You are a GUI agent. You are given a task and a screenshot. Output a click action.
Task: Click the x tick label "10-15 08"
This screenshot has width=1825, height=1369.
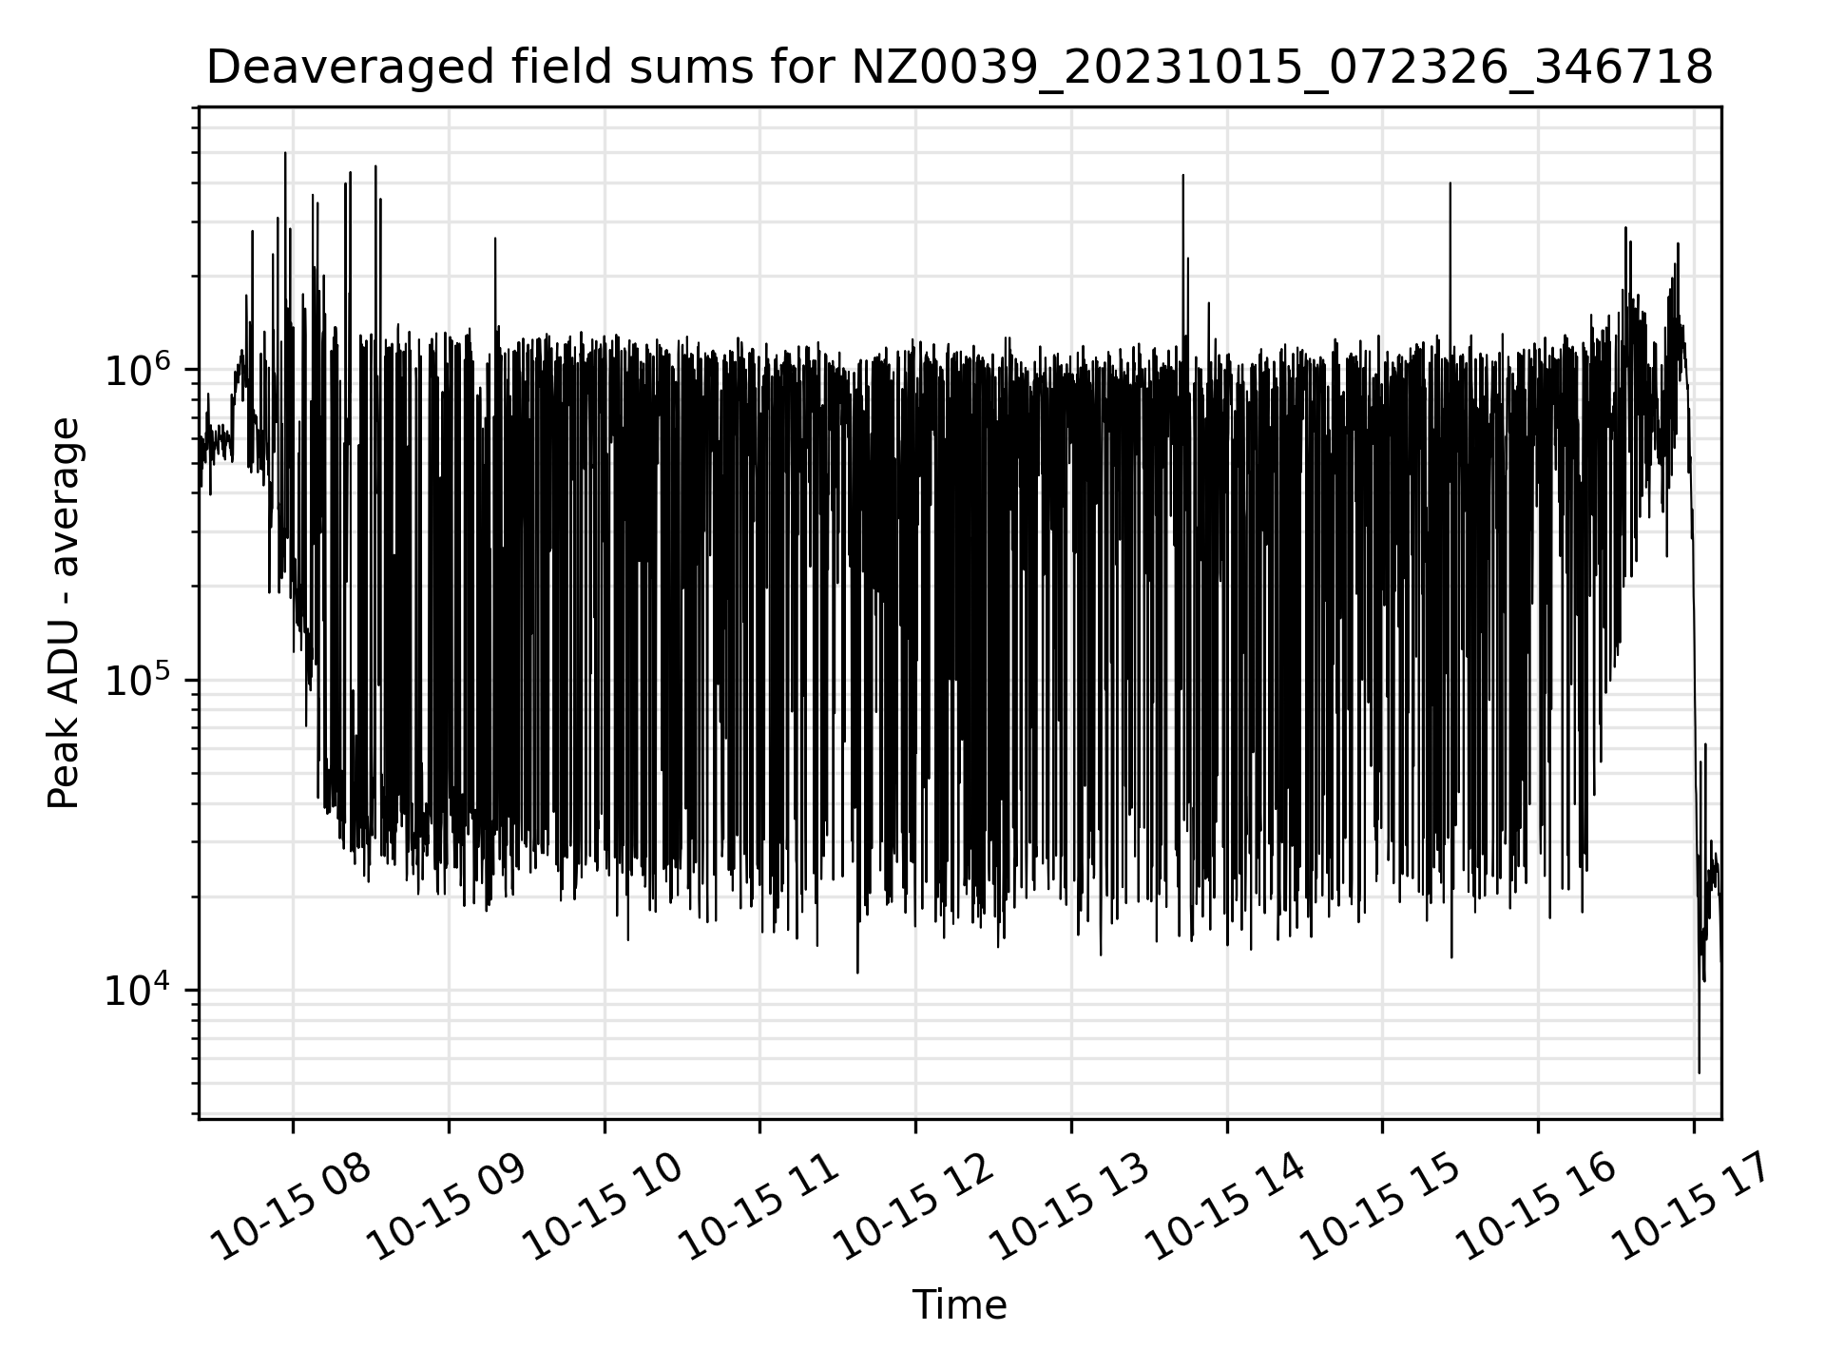coord(290,1205)
